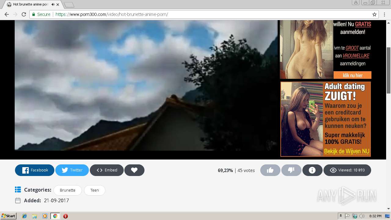This screenshot has height=220, width=391.
Task: Open a new browser tab
Action: 69,5
